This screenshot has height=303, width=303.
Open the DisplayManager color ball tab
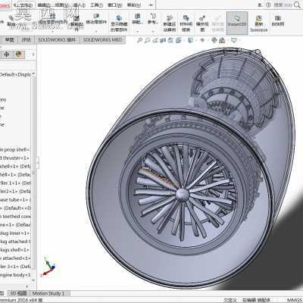[19, 55]
